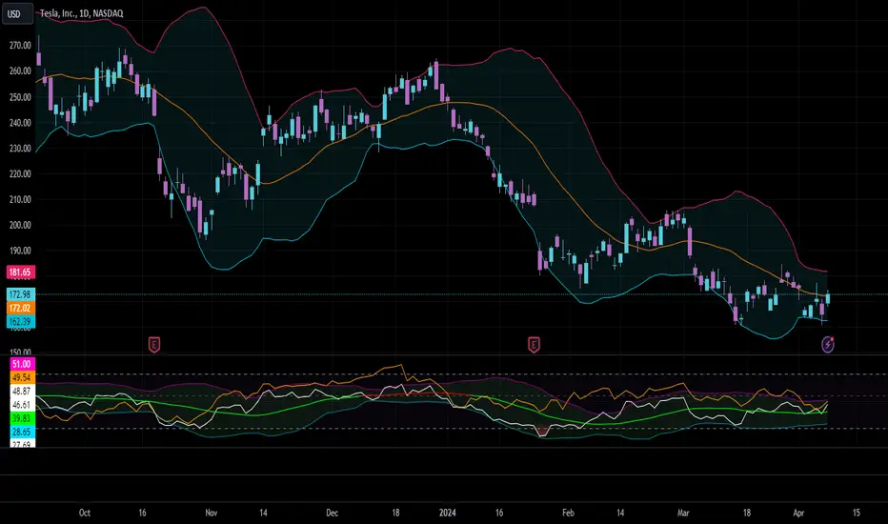Open the USD currency selector

coord(17,13)
